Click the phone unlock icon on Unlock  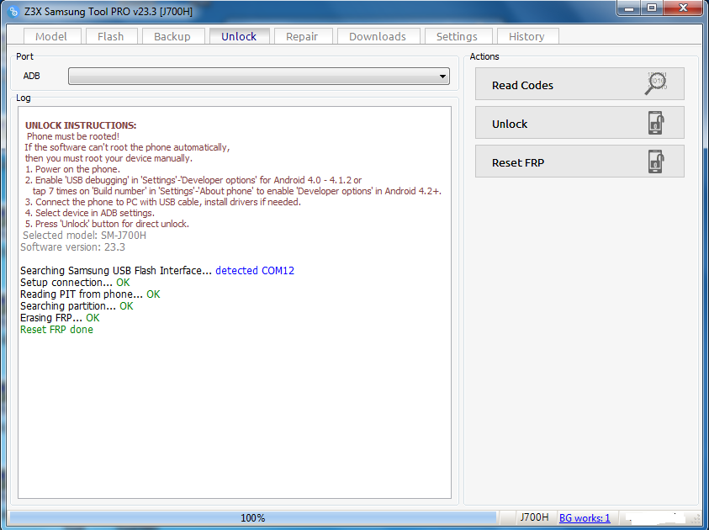tap(657, 123)
